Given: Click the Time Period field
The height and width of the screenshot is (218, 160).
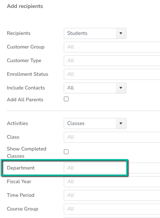Looking at the screenshot, I should [x=112, y=195].
